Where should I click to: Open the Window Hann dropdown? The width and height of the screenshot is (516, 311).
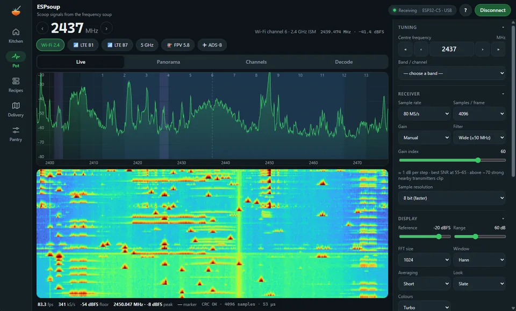(479, 260)
